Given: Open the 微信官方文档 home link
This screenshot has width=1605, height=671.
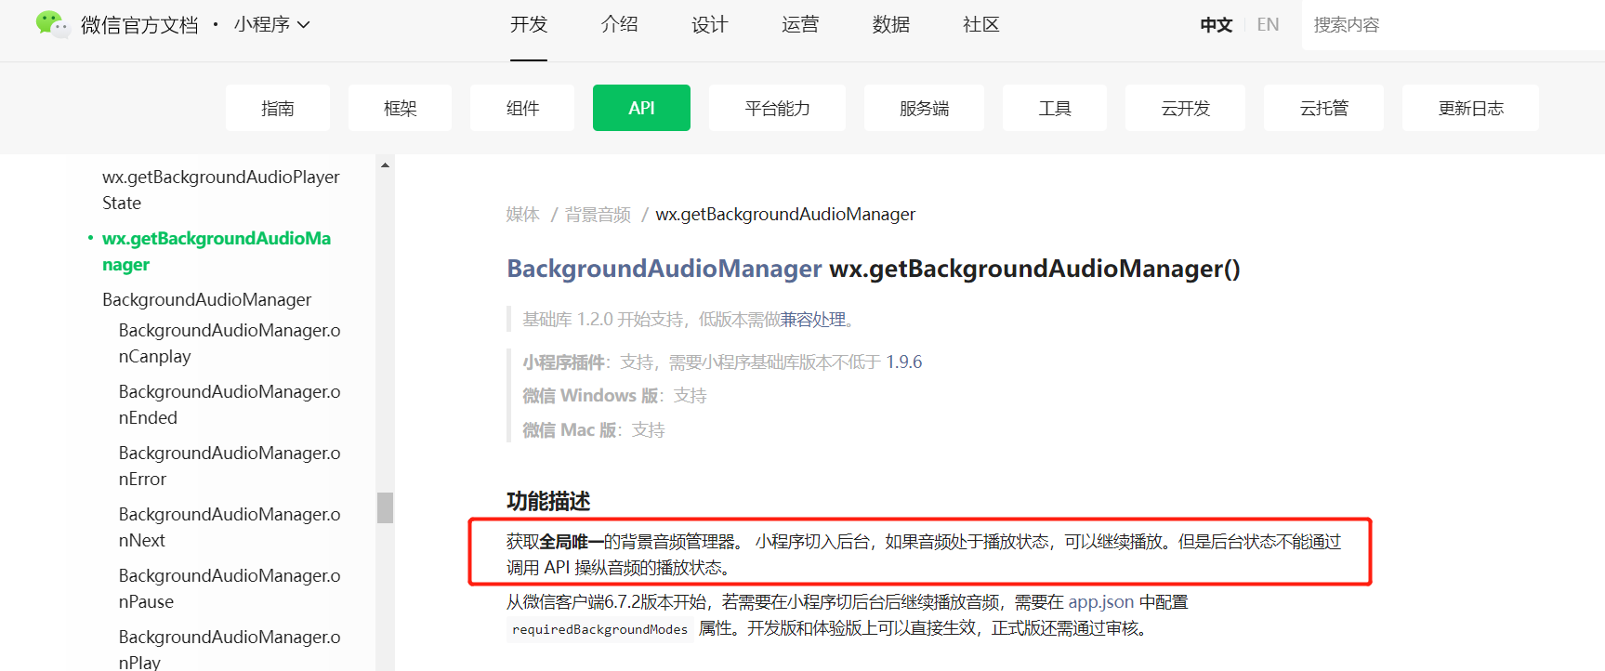Looking at the screenshot, I should [139, 25].
